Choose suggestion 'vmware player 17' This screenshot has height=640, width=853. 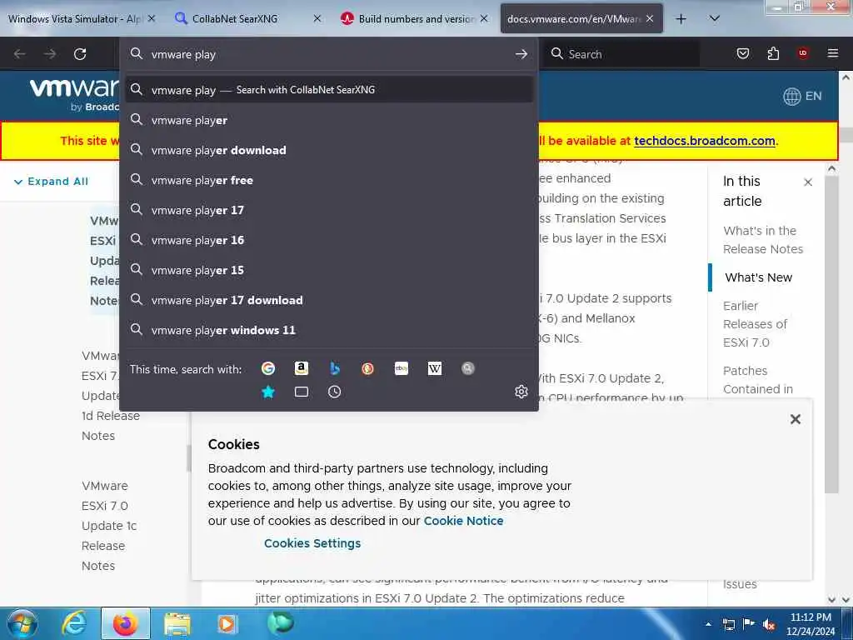click(329, 210)
